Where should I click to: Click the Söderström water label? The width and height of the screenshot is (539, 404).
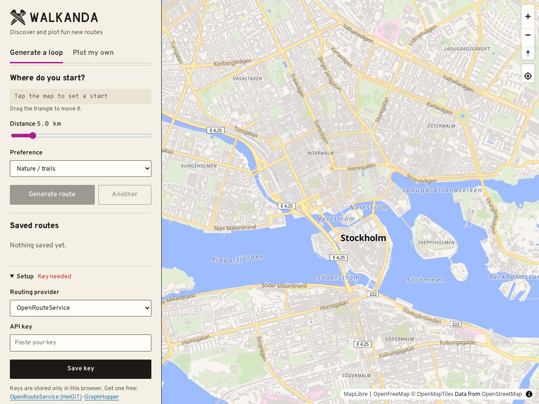(x=338, y=277)
